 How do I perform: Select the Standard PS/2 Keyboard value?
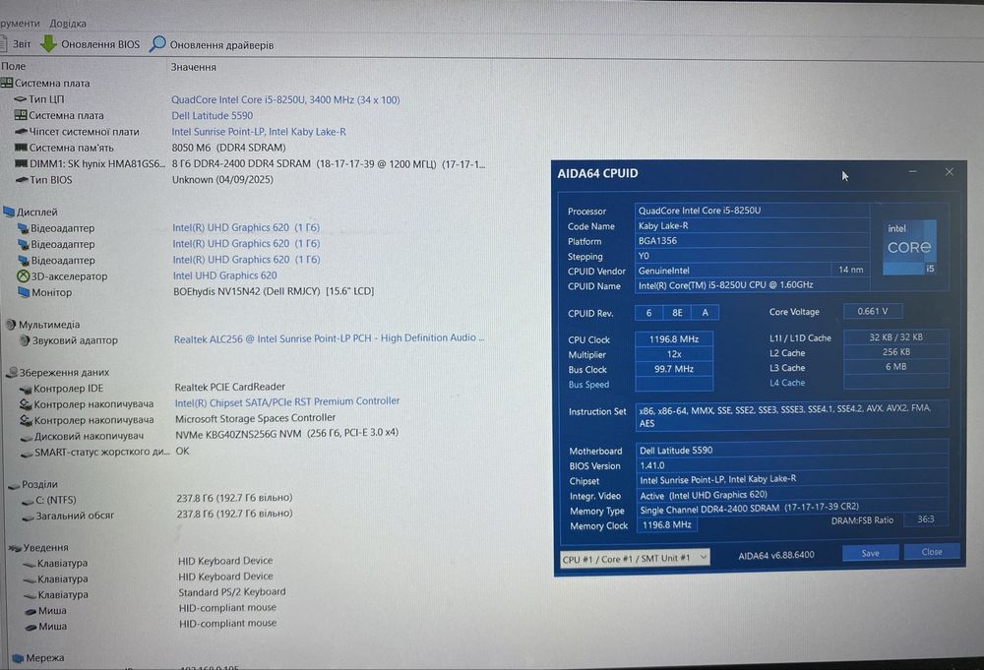click(232, 591)
